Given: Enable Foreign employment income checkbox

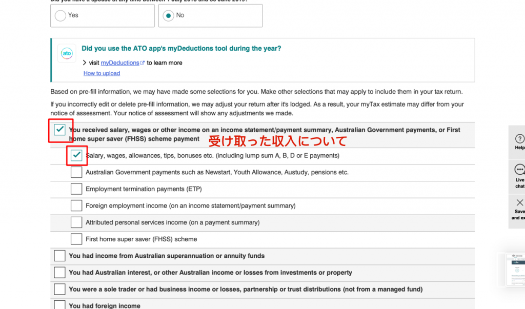Looking at the screenshot, I should click(76, 205).
